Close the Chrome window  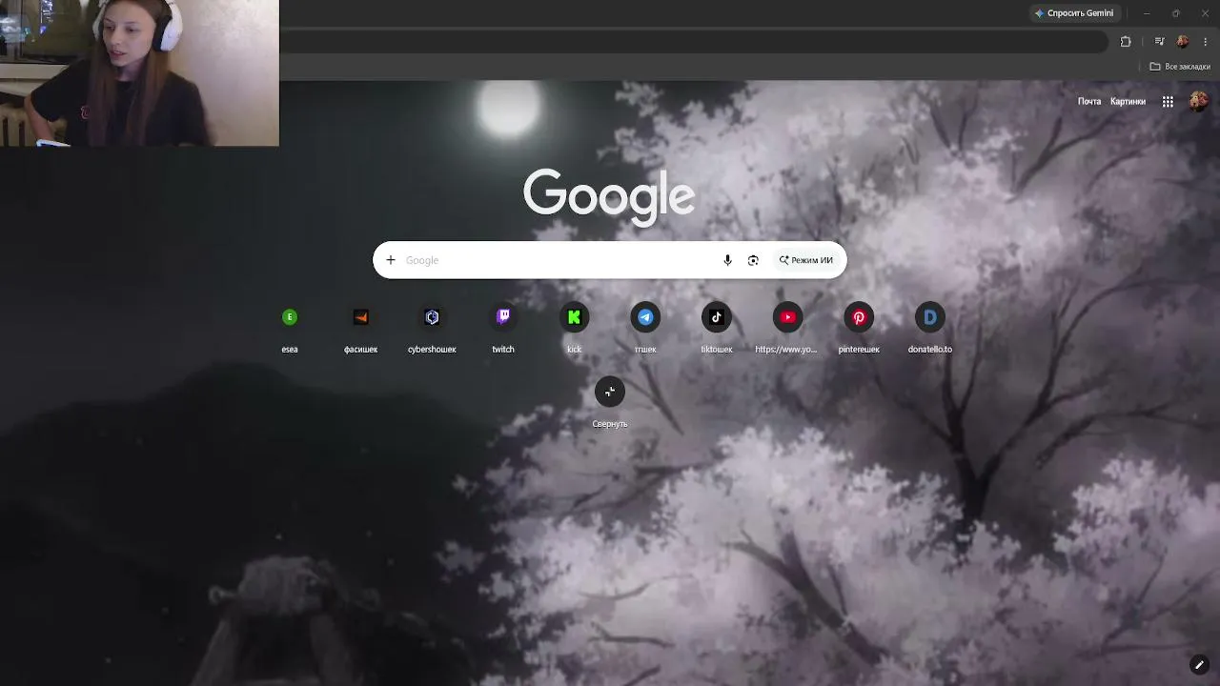pyautogui.click(x=1204, y=13)
